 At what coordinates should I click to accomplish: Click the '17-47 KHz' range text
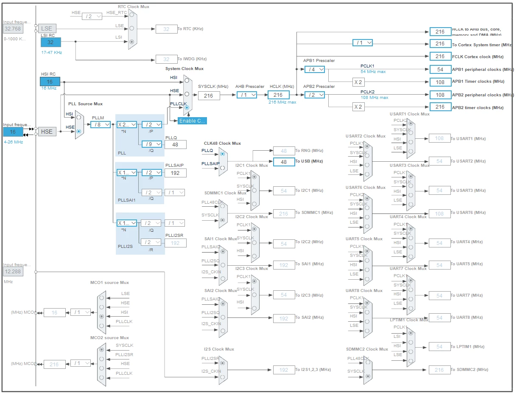(x=52, y=53)
